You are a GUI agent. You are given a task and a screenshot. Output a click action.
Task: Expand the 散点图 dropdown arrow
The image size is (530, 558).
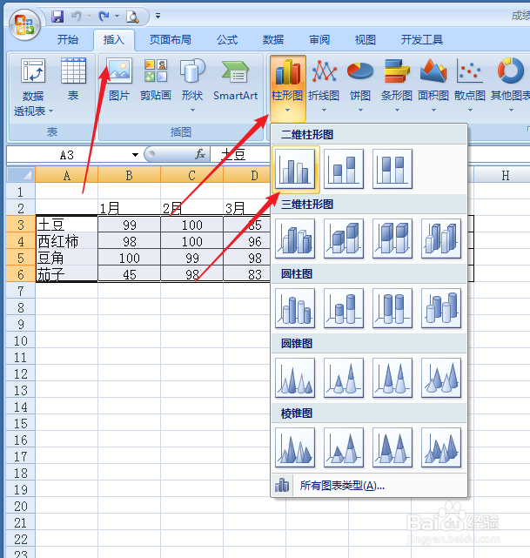(470, 111)
